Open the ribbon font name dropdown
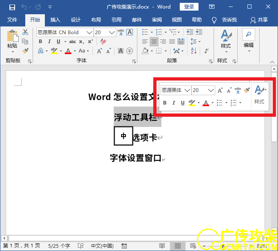Viewport: 278px width, 251px height. [89, 33]
